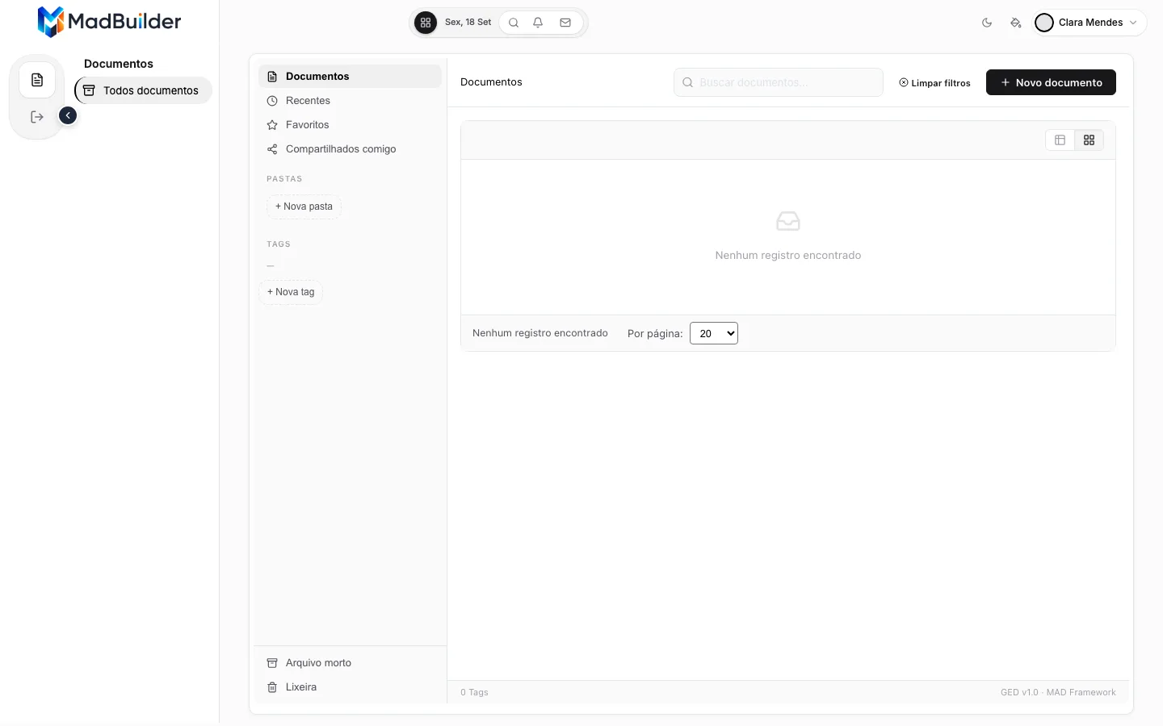Open the Lixeira trash
The height and width of the screenshot is (726, 1163).
(350, 687)
